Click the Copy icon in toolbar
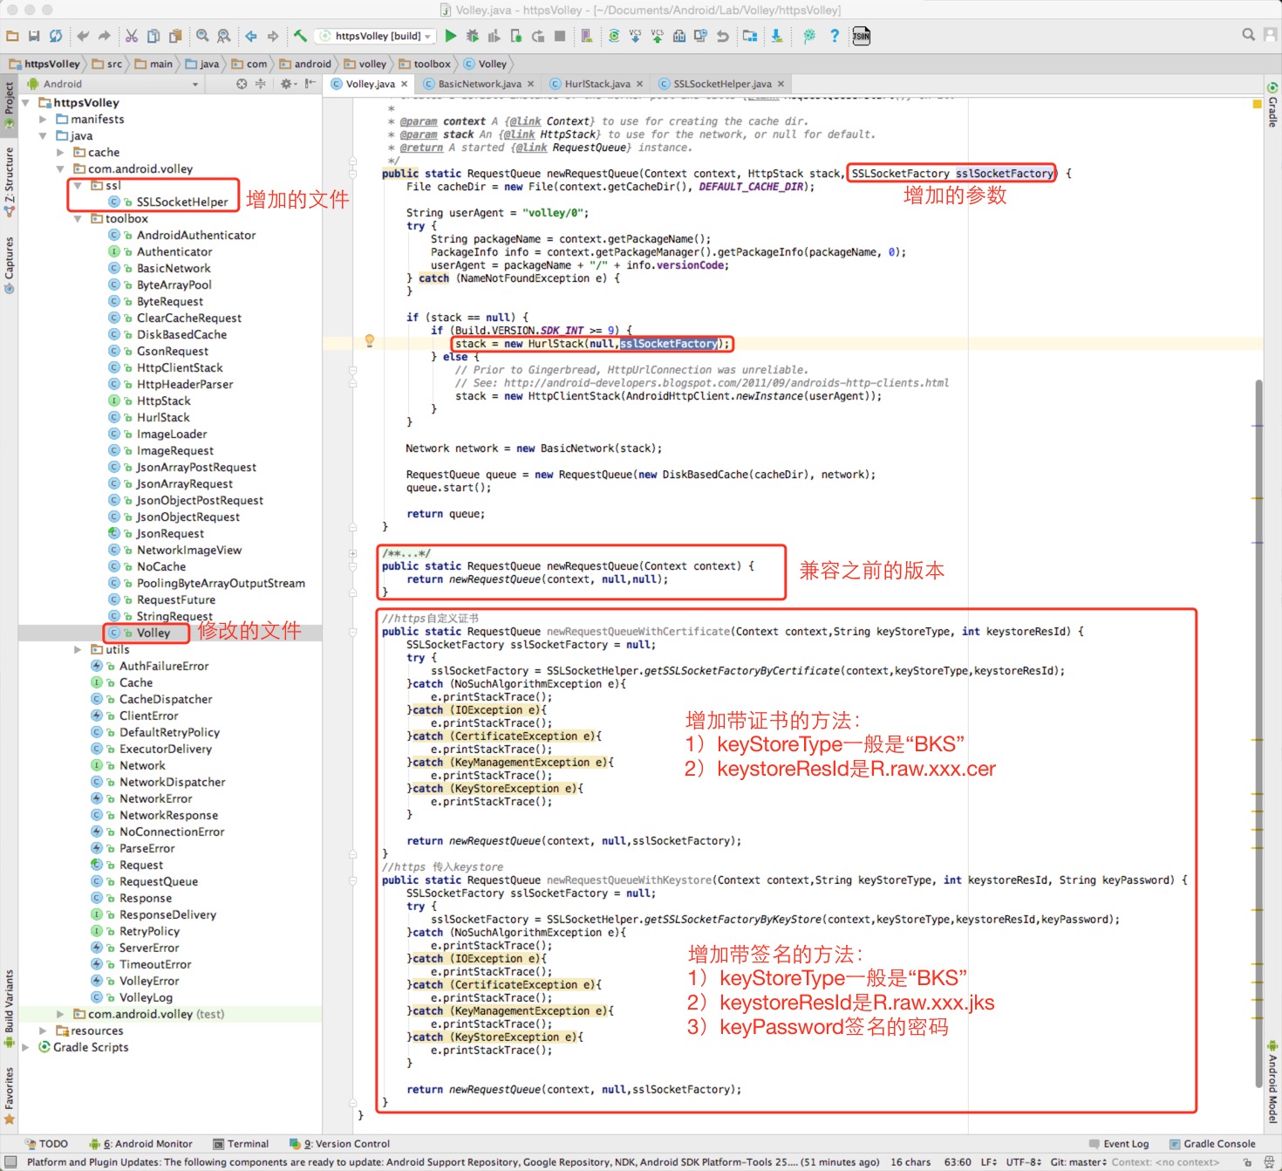Viewport: 1282px width, 1171px height. click(153, 36)
